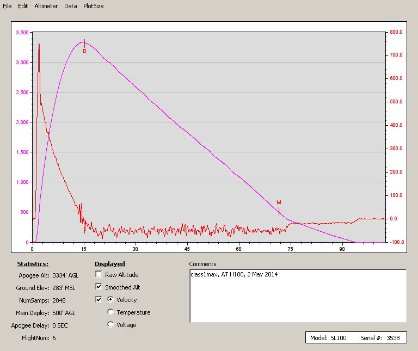Open the PlotSize menu
Screen dimensions: 418x351
click(93, 6)
